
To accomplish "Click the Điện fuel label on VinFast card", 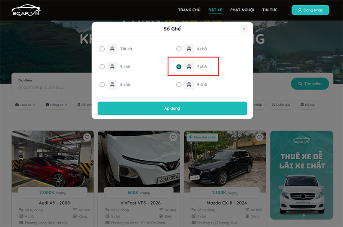I will click(x=168, y=216).
